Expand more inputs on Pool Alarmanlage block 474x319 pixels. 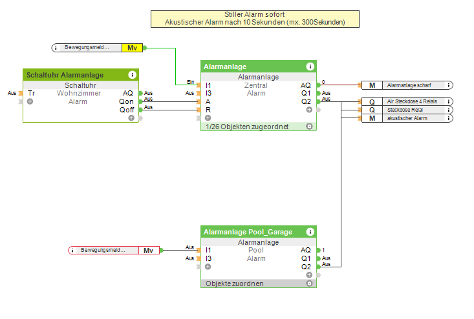208,267
